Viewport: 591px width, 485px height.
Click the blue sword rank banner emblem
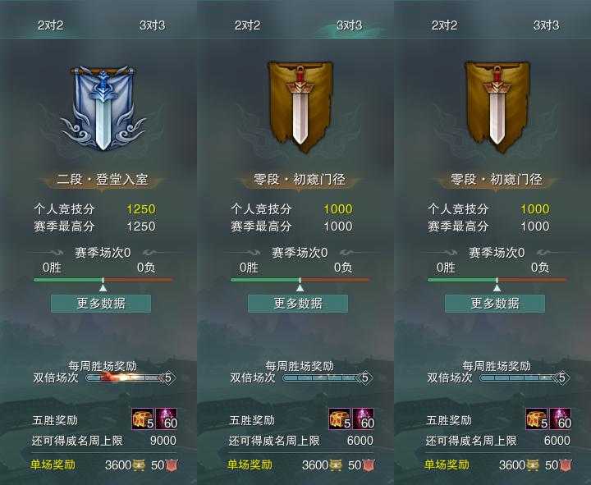[103, 108]
